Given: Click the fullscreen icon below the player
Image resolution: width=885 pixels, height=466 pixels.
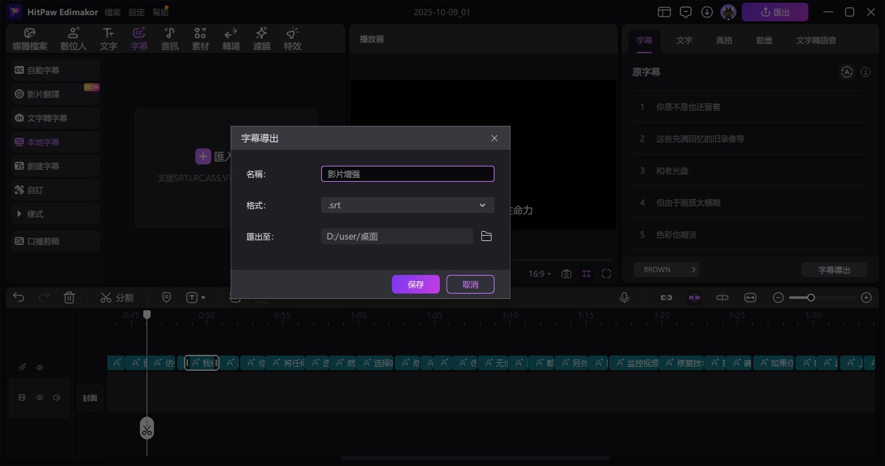Looking at the screenshot, I should pos(606,274).
